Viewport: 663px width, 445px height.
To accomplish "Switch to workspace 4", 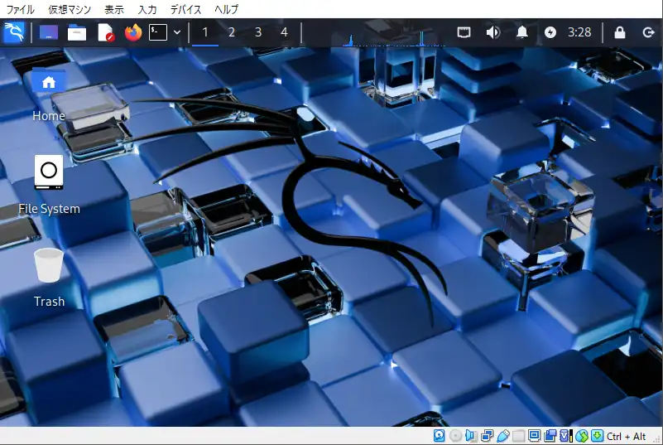I will coord(284,32).
